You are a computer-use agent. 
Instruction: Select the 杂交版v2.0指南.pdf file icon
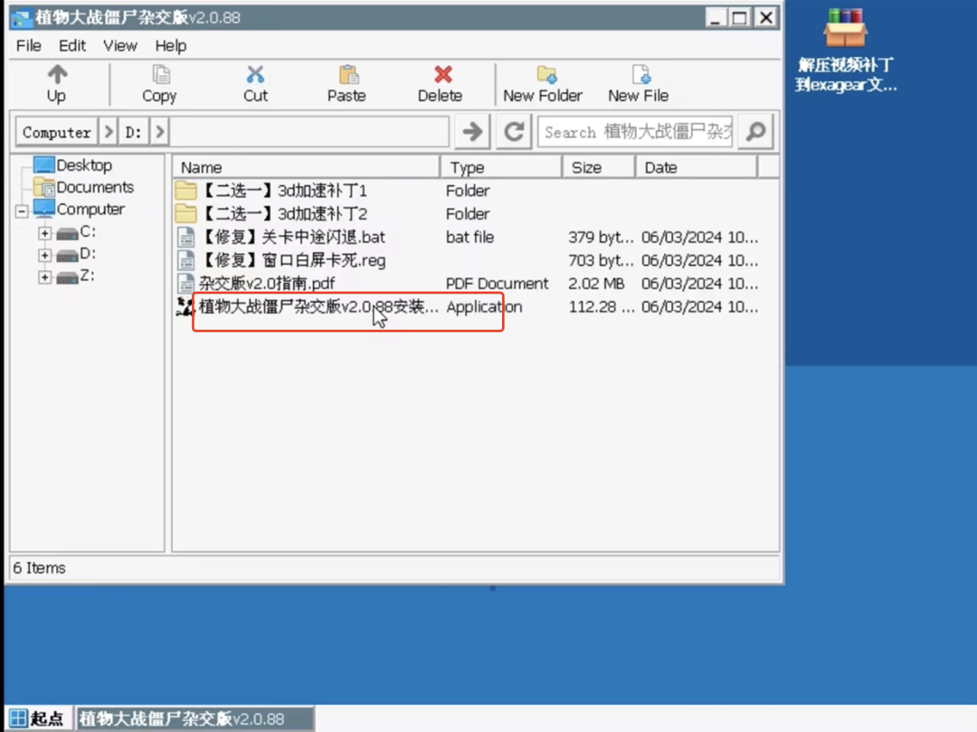point(185,283)
